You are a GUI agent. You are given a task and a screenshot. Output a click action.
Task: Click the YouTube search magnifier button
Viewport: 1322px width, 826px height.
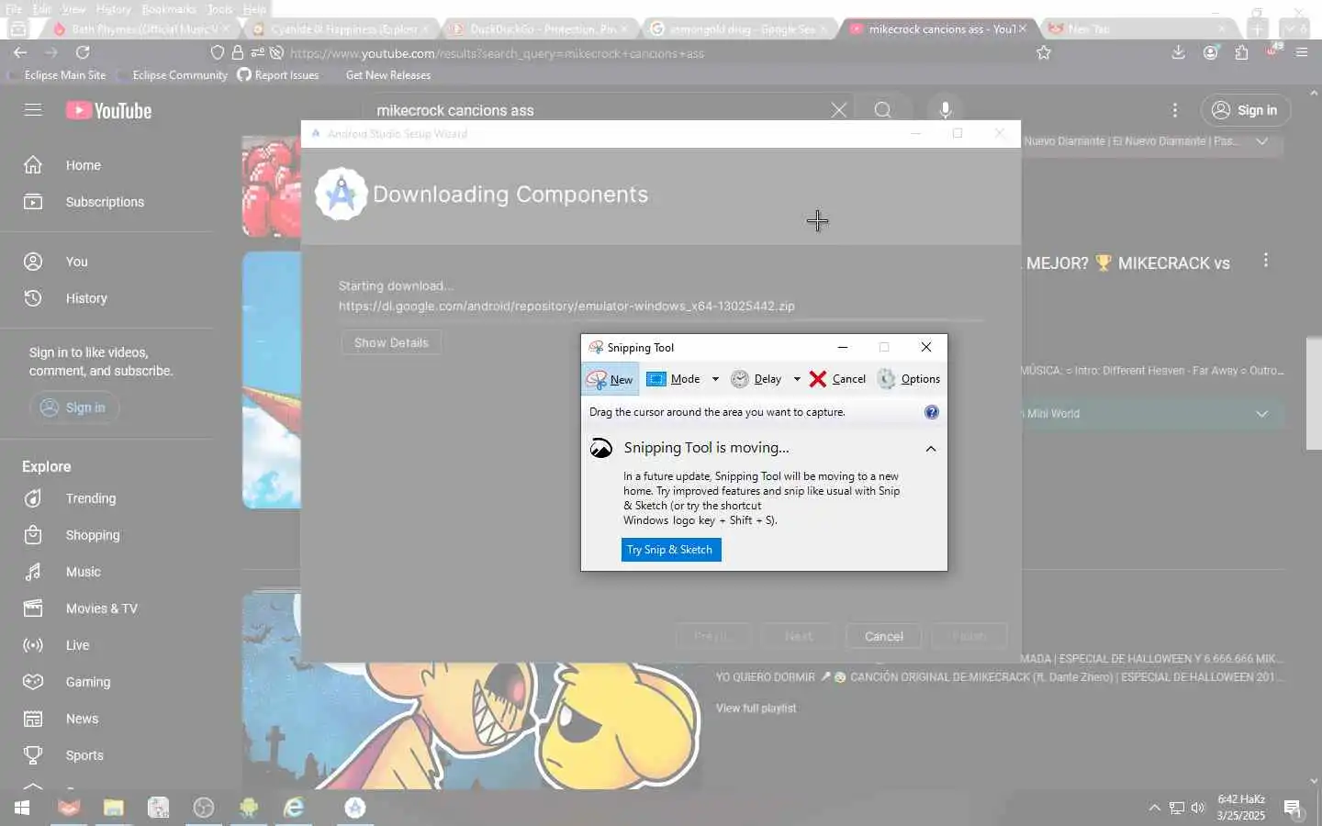(882, 110)
